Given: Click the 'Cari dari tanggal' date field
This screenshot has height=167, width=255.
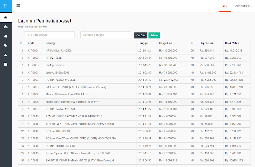Looking at the screenshot, I should point(49,35).
